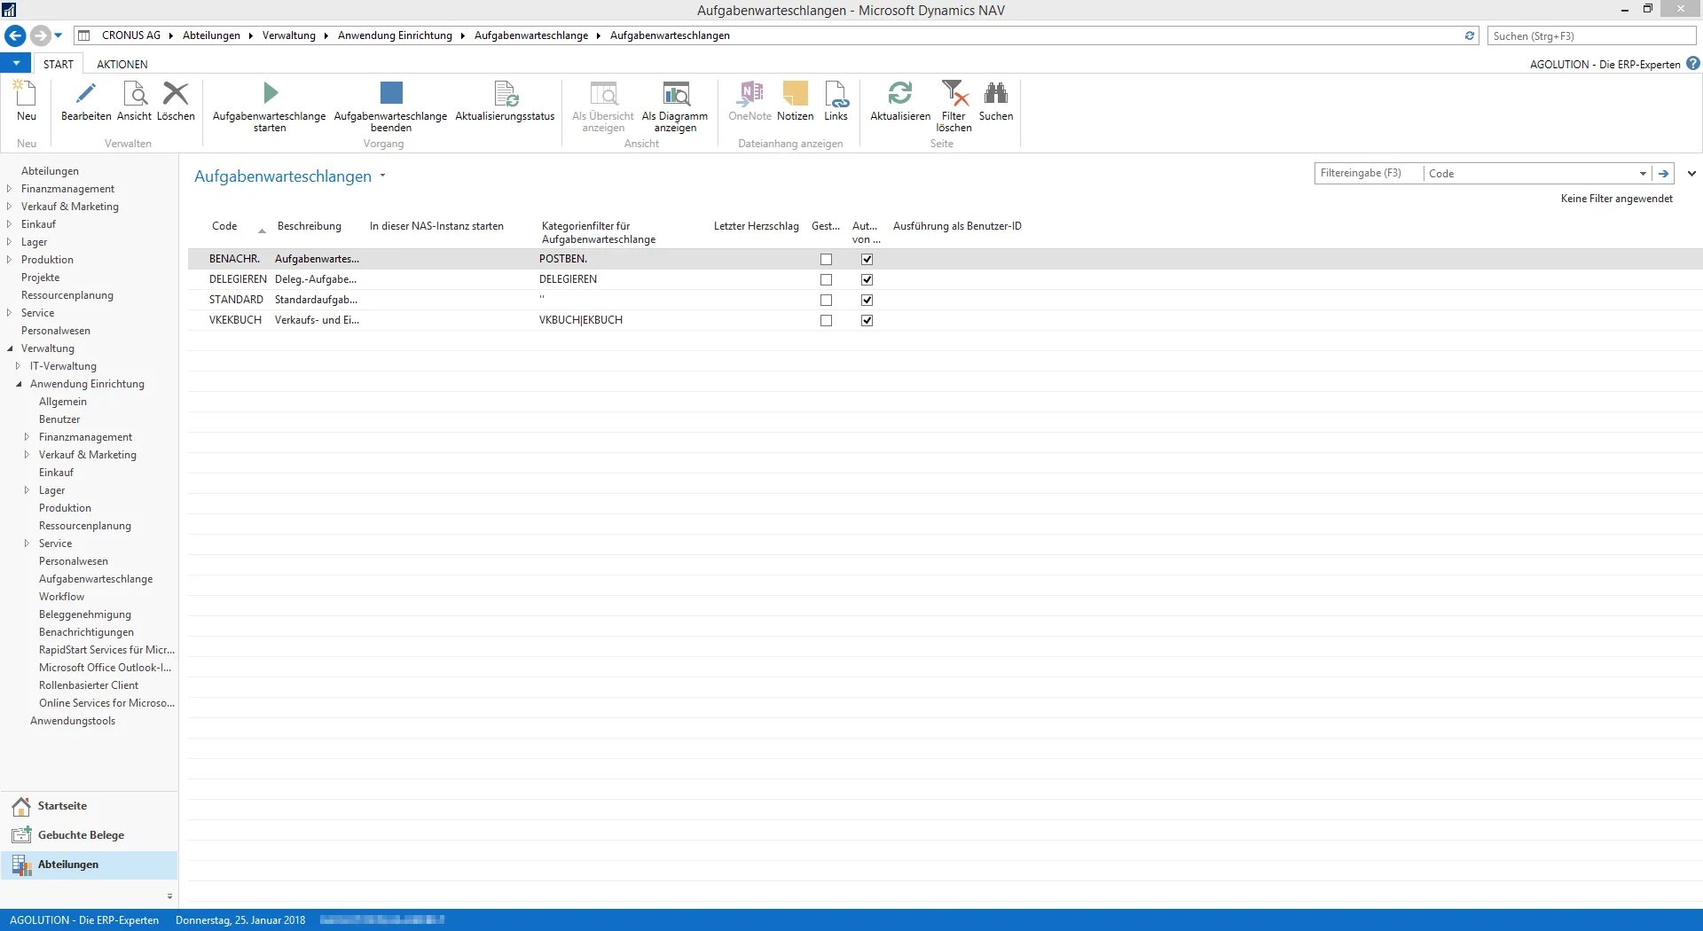Toggle Gest... checkbox for STANDARD row
Viewport: 1703px width, 931px height.
(827, 301)
